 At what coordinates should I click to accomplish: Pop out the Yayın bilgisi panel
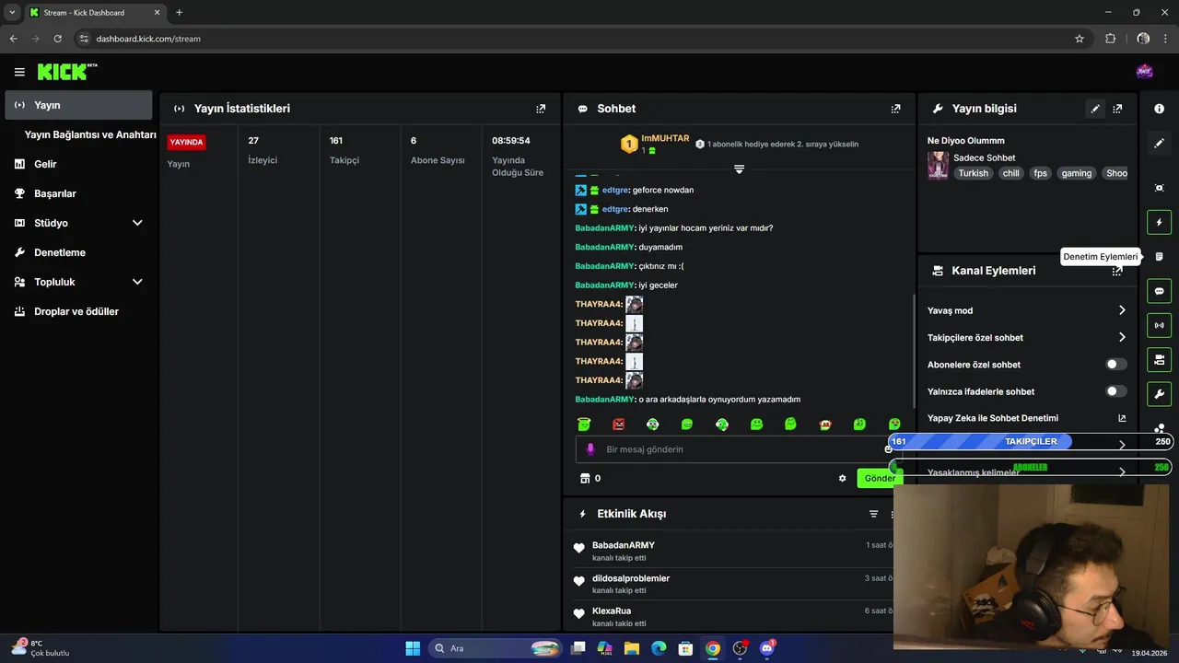click(x=1117, y=109)
